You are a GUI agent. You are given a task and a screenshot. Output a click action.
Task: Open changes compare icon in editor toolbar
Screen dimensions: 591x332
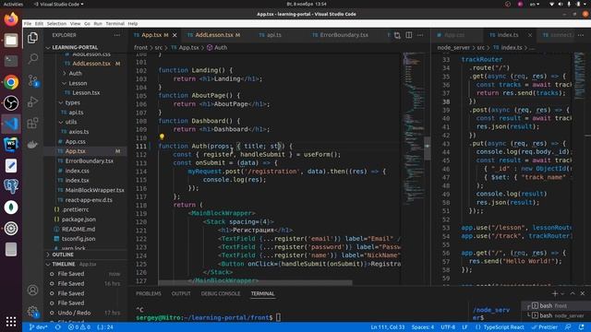[397, 35]
